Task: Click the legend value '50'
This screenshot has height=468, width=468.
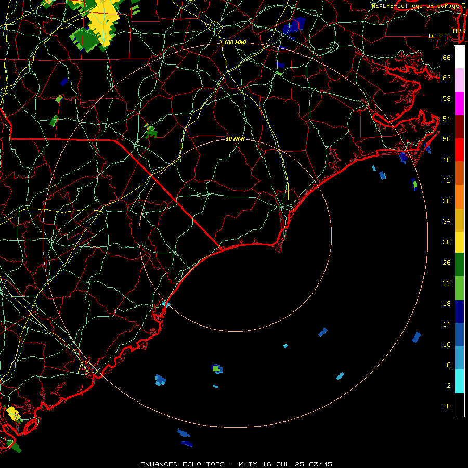Action: 447,139
